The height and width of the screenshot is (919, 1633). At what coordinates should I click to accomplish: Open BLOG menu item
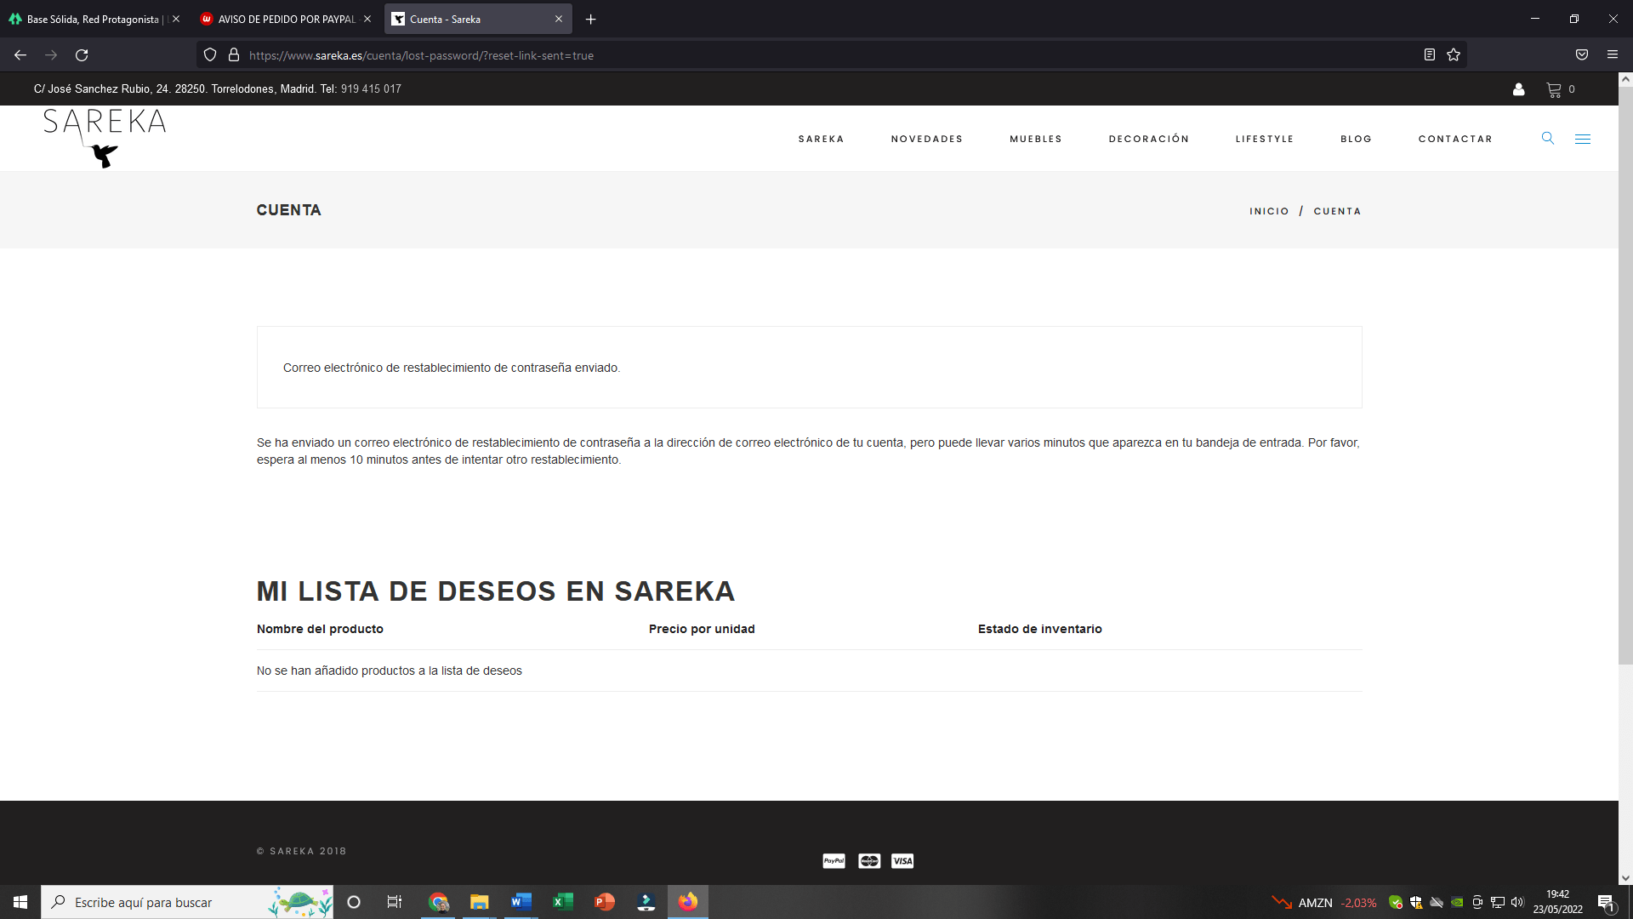click(x=1357, y=139)
